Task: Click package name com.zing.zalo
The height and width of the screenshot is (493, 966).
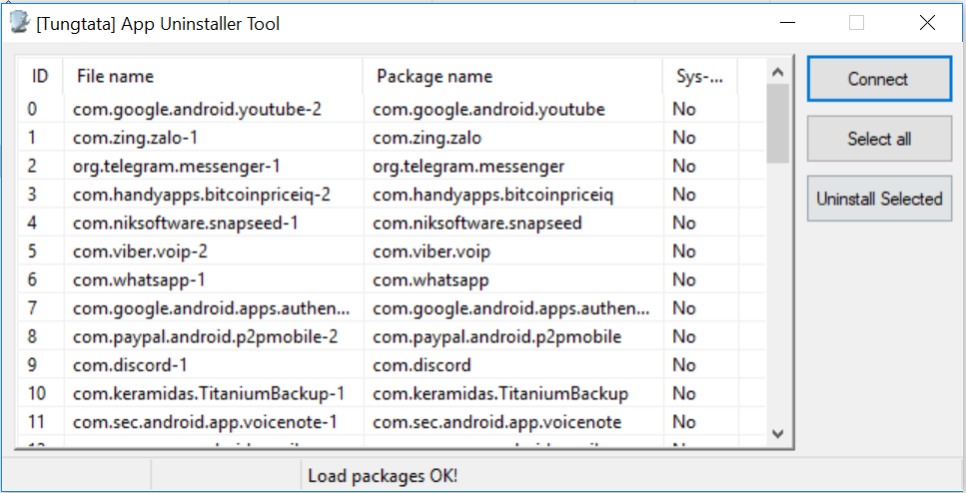Action: pyautogui.click(x=427, y=138)
